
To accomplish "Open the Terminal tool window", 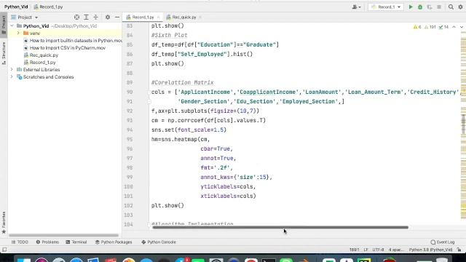I will pyautogui.click(x=76, y=242).
